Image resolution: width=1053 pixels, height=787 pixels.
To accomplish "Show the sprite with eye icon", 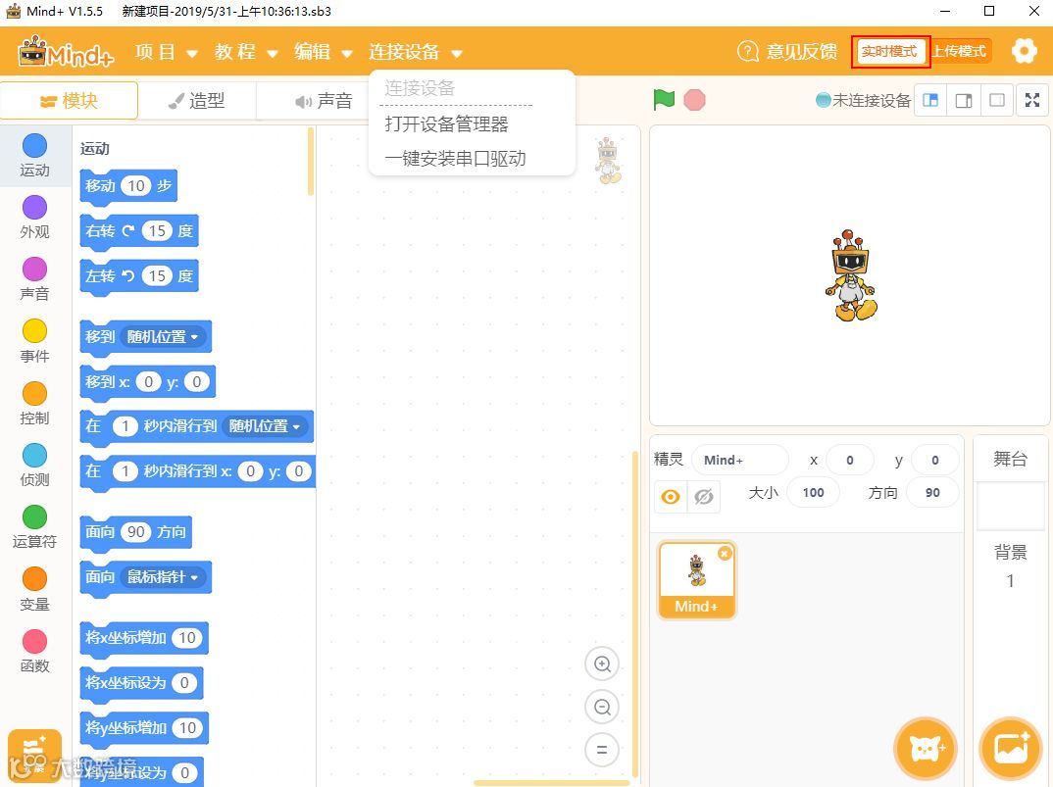I will tap(671, 497).
